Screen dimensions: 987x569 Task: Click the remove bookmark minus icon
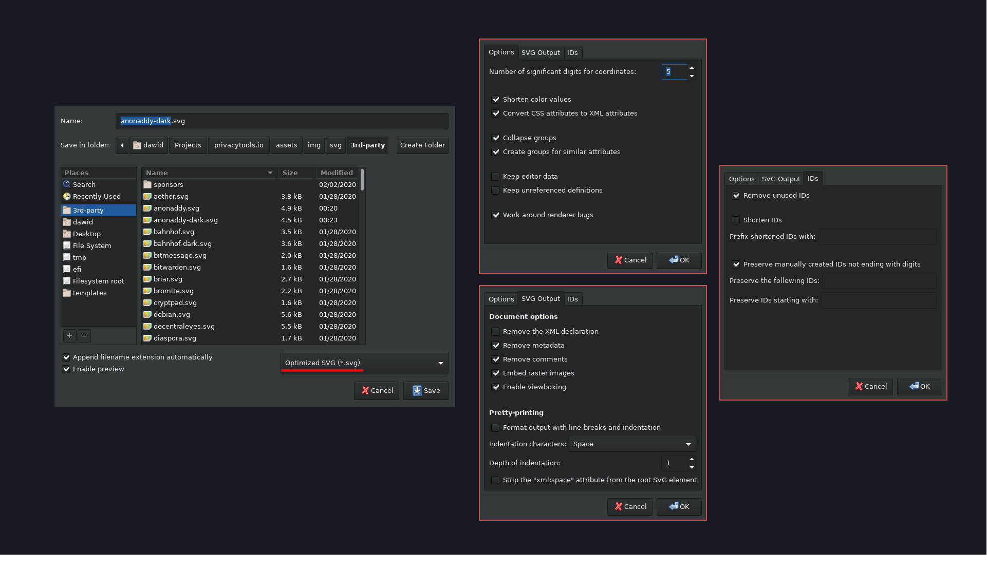pos(84,336)
